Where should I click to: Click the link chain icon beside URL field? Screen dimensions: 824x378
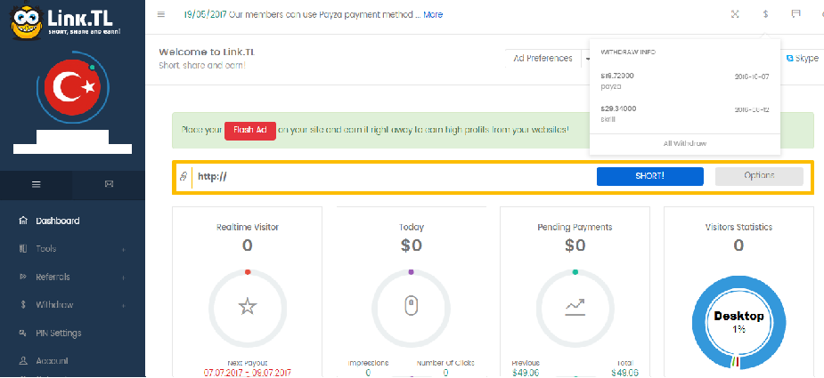184,177
